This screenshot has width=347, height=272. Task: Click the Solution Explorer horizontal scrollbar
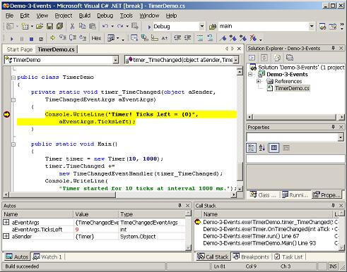tap(295, 117)
